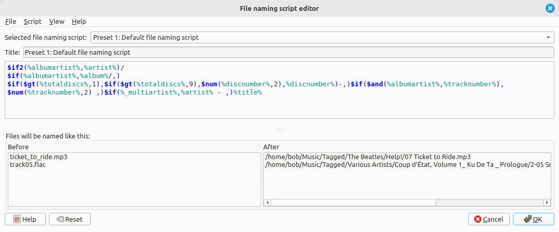Open the View menu
This screenshot has width=559, height=232.
(x=57, y=21)
